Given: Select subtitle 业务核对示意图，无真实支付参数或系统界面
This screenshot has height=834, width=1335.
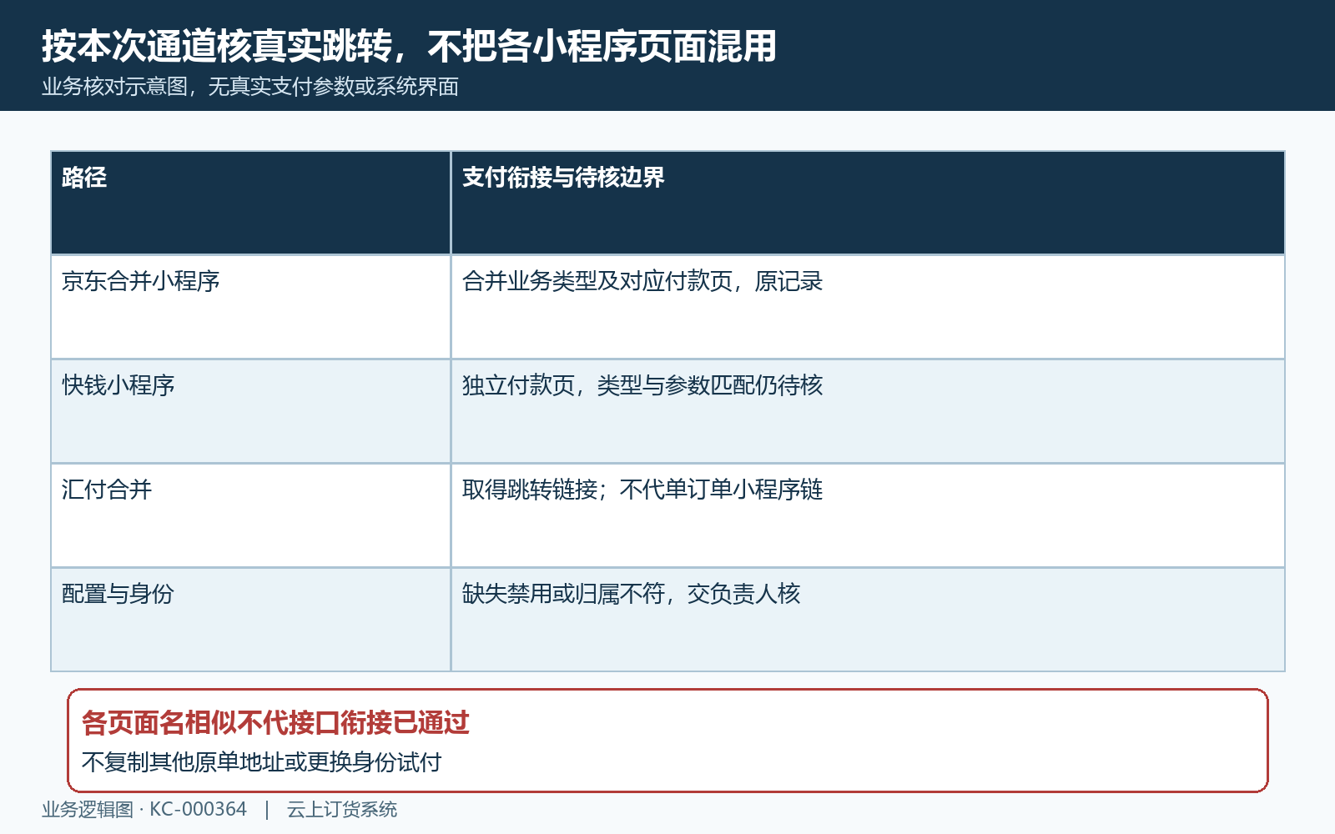Looking at the screenshot, I should pyautogui.click(x=250, y=87).
